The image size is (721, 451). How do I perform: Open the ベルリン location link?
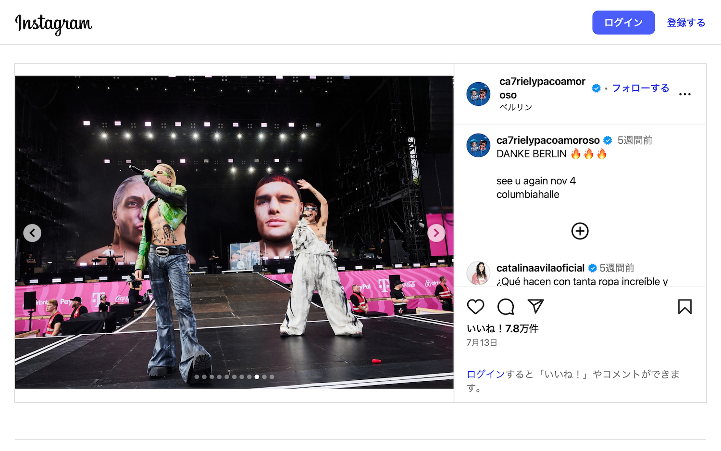point(516,107)
